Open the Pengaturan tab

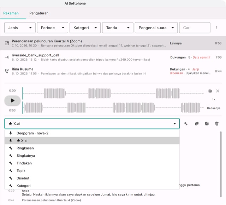pyautogui.click(x=39, y=13)
